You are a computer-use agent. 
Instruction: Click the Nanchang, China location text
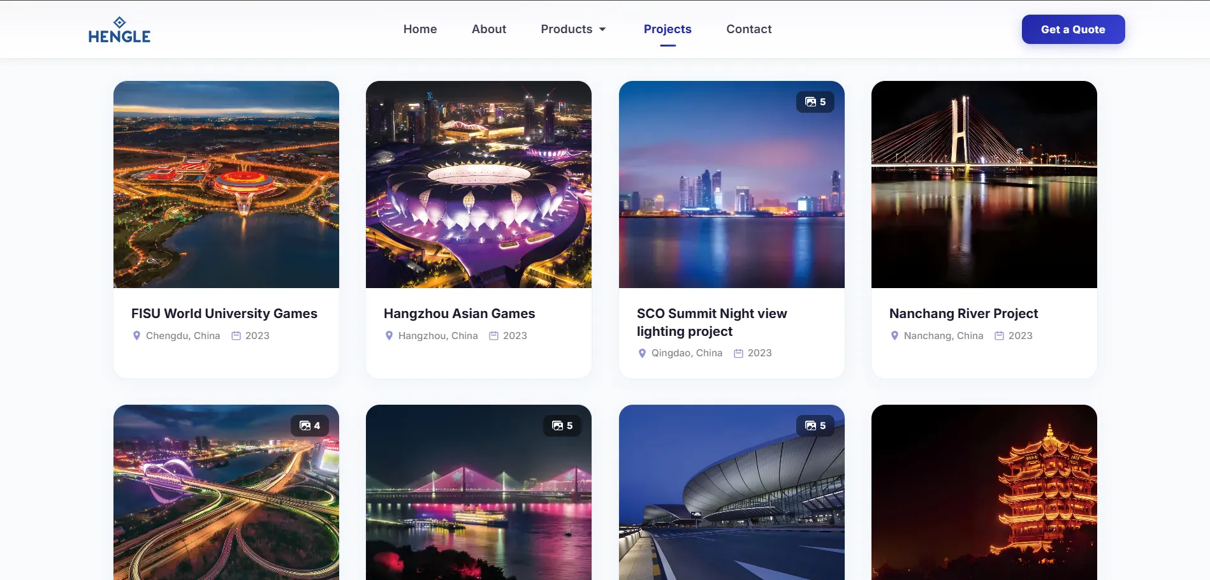point(944,336)
